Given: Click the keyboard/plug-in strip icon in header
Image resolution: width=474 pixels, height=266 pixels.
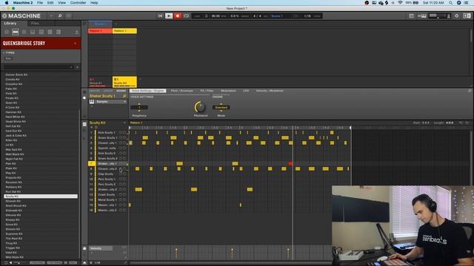Looking at the screenshot, I should coord(421,16).
